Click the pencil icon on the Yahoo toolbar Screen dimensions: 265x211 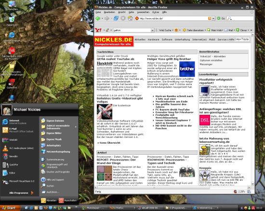tap(107, 30)
